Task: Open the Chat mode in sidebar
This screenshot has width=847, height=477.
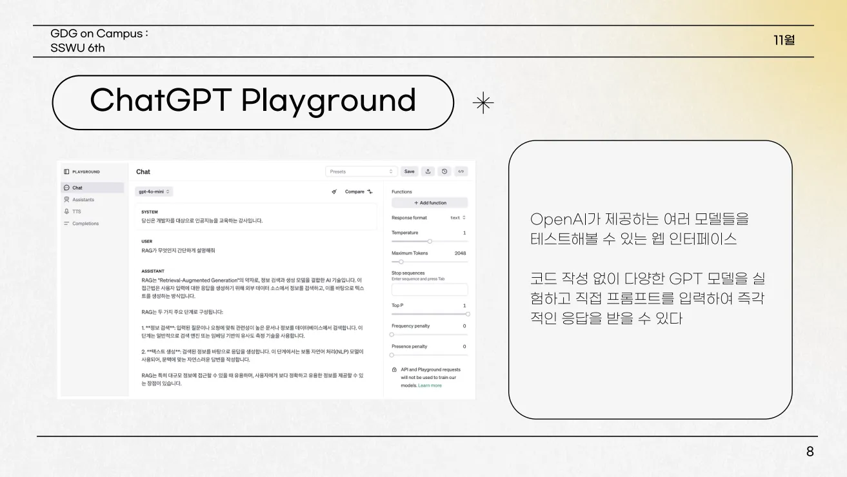Action: click(92, 188)
